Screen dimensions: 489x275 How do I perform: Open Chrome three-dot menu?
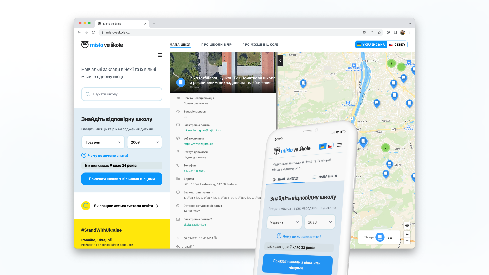[410, 32]
